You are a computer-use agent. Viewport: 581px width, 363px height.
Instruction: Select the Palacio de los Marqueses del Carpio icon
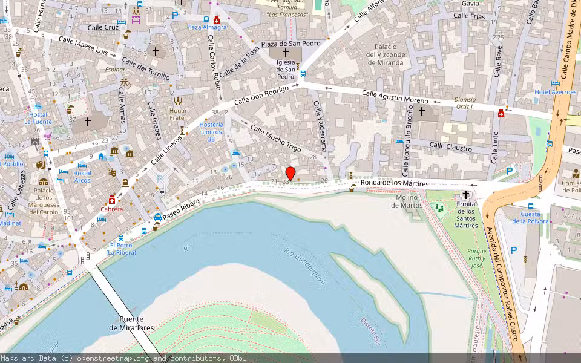click(x=44, y=182)
